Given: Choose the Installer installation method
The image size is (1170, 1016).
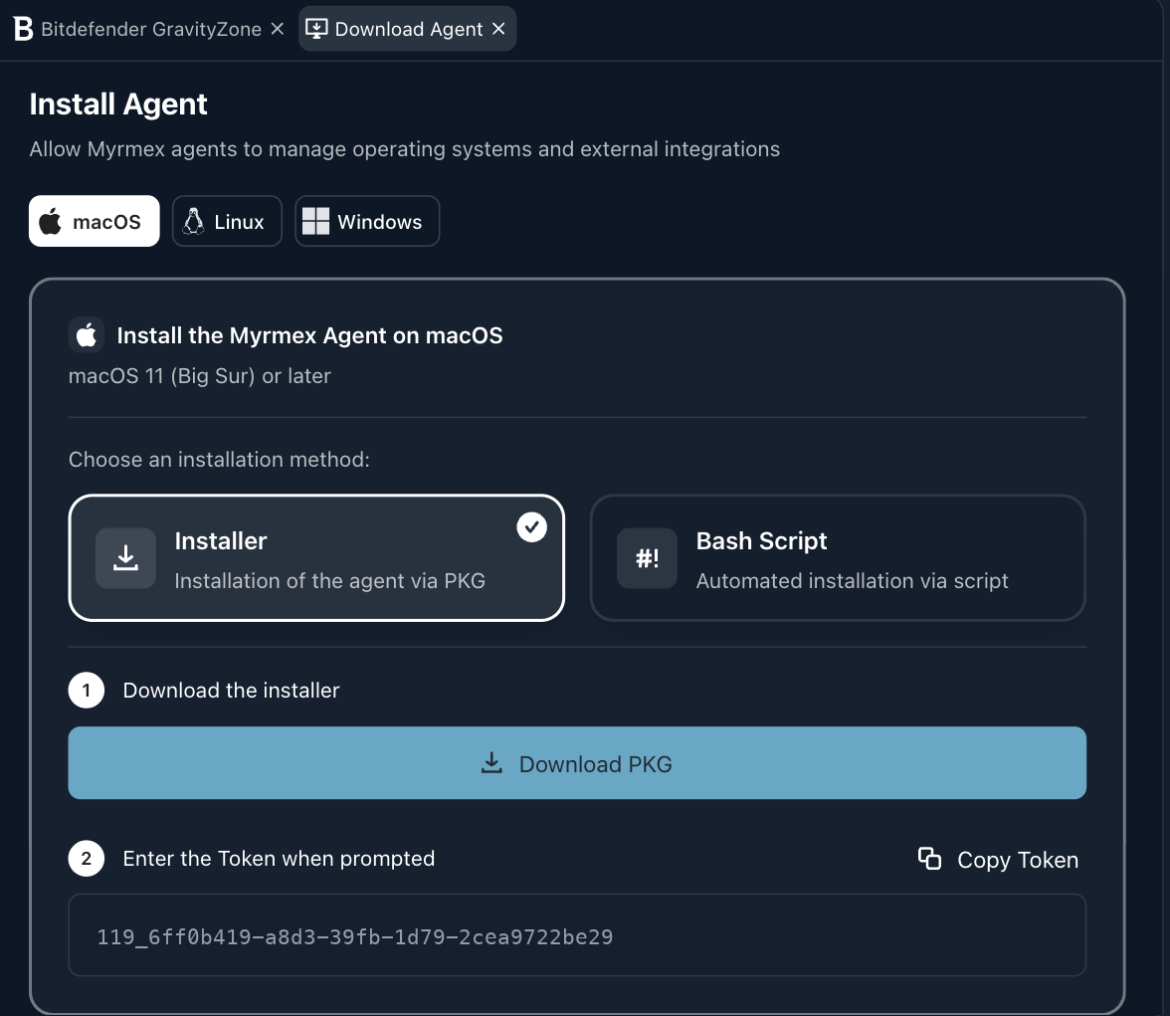Looking at the screenshot, I should tap(316, 557).
